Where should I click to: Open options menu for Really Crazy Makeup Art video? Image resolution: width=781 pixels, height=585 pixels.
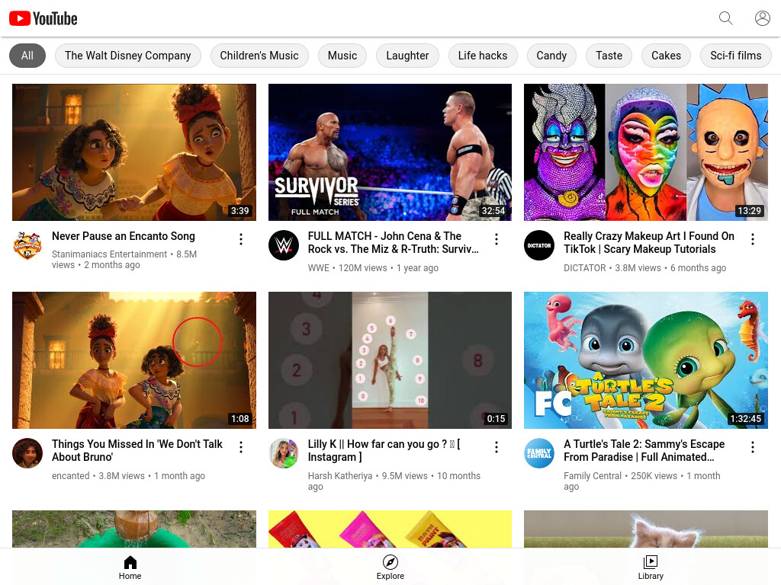pos(753,239)
